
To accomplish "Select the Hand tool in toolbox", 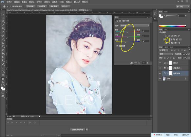I will click(3, 79).
